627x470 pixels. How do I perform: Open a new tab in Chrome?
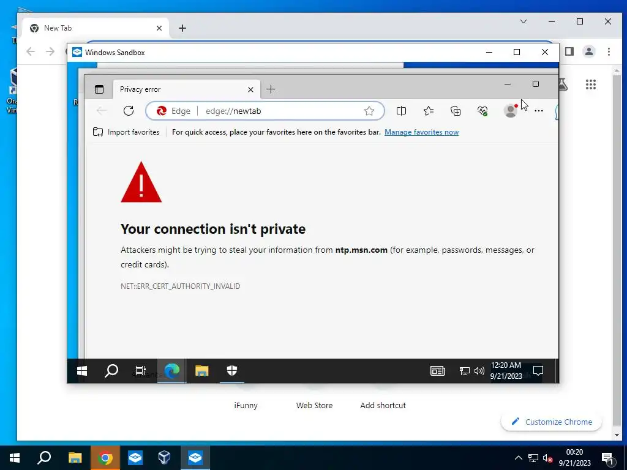tap(182, 28)
